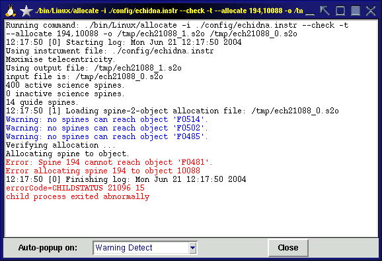Click the arrow shade icon in title bar
Viewport: 382px width, 261px height.
click(325, 11)
